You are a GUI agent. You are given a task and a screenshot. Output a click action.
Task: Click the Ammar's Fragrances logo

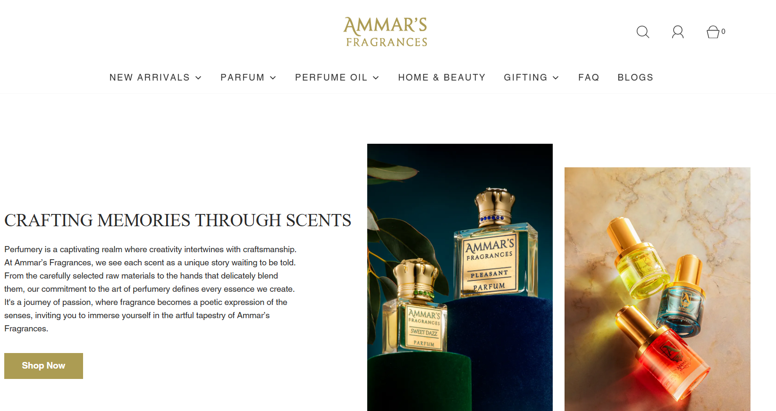[x=386, y=32]
